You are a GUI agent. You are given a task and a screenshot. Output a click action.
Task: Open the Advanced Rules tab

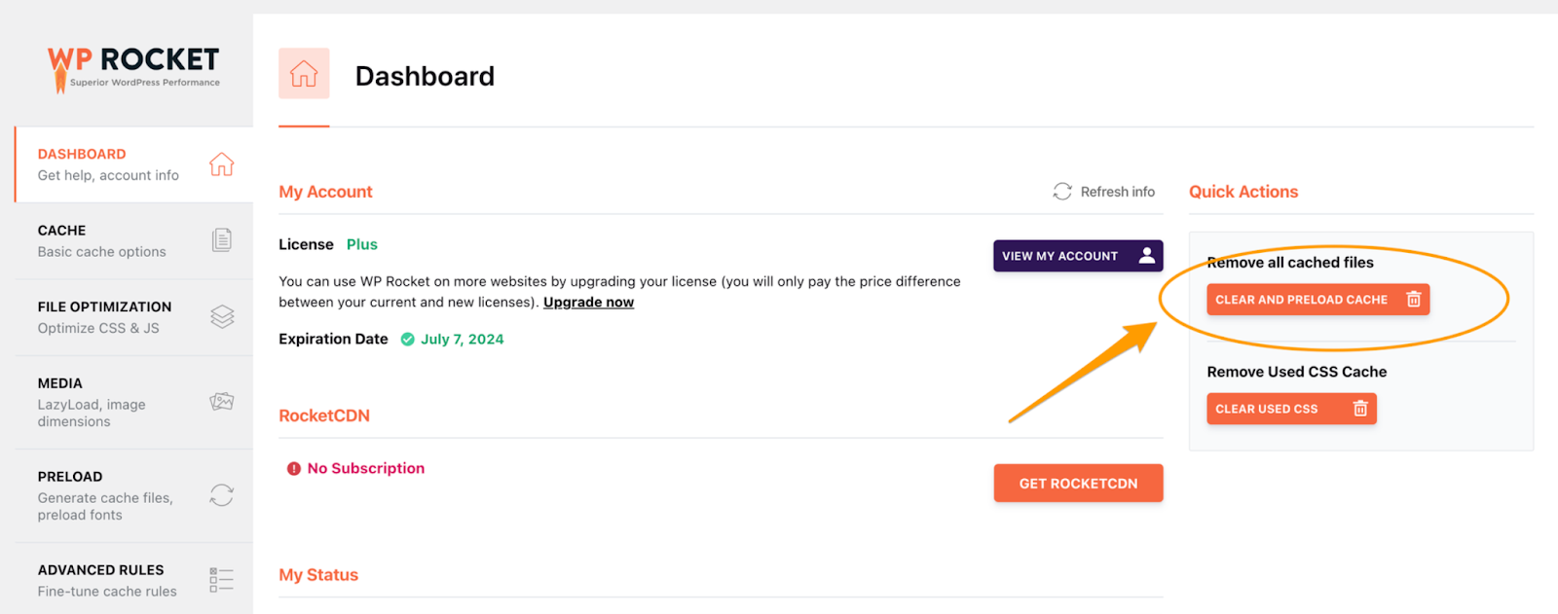[107, 580]
